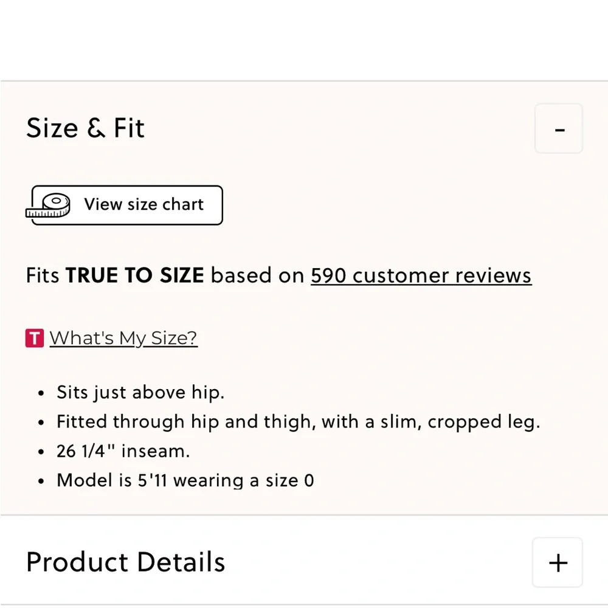This screenshot has height=608, width=608.
Task: Click the What's My Size? link
Action: [x=123, y=338]
